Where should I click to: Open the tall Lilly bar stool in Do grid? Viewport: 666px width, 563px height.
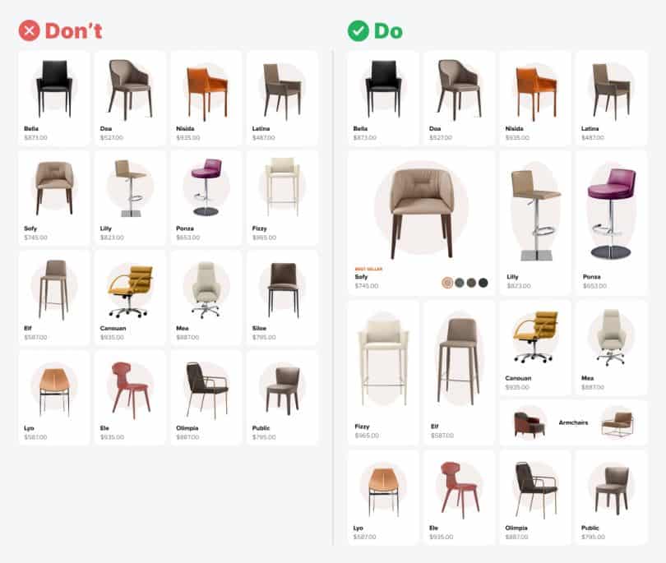click(x=535, y=223)
